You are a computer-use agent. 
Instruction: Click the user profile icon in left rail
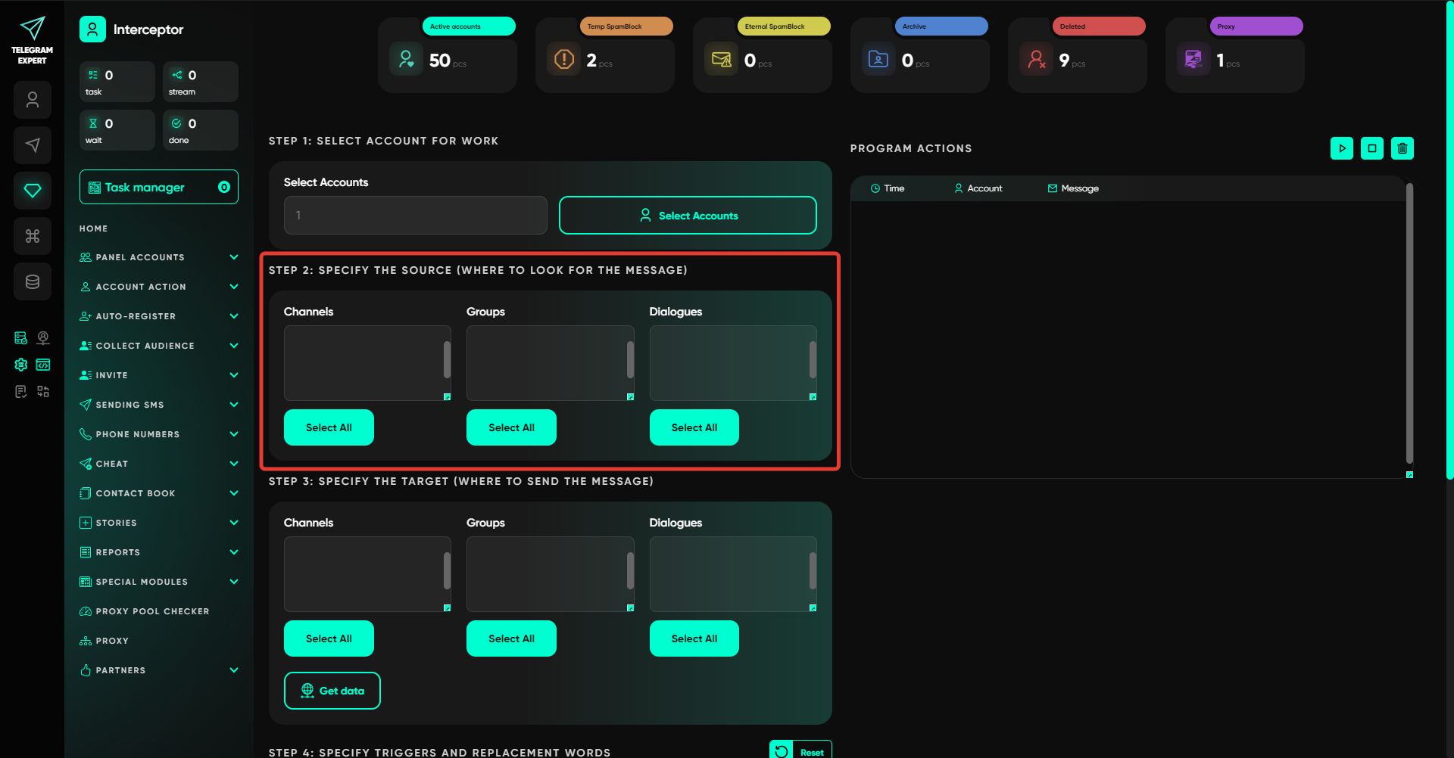[33, 100]
